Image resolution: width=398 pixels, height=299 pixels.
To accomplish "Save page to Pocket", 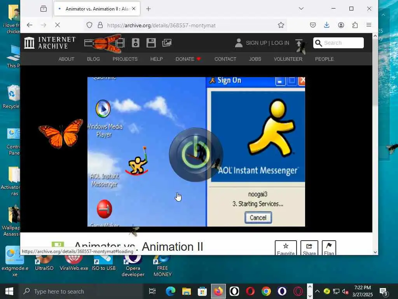I will click(x=313, y=25).
